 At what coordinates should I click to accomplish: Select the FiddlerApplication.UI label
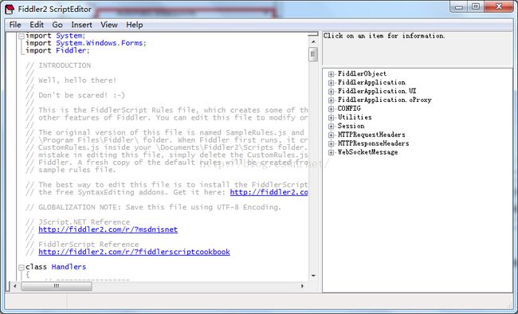pos(377,91)
